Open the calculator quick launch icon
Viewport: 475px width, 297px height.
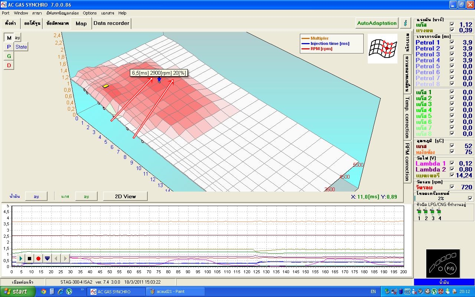point(52,291)
